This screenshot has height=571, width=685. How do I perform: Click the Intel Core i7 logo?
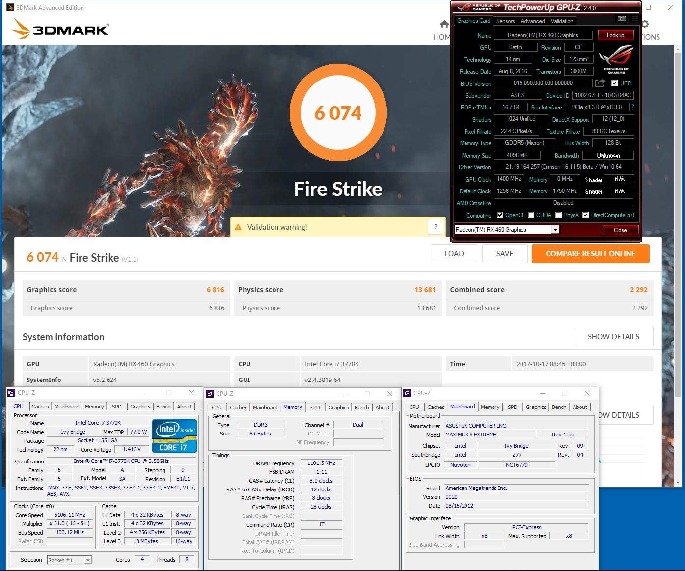tap(175, 435)
